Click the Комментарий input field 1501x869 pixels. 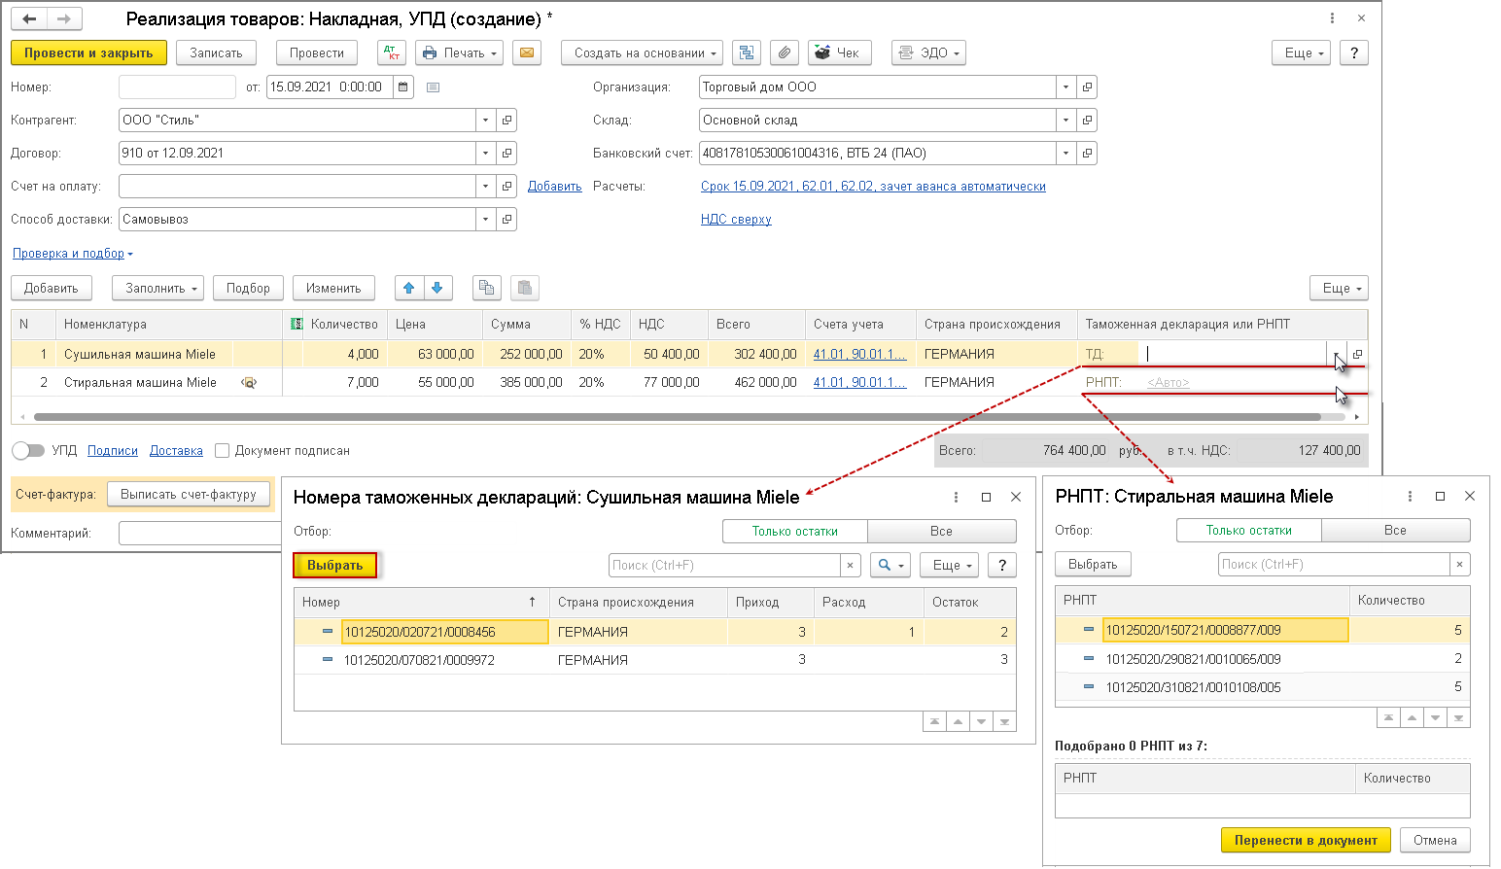click(x=199, y=533)
